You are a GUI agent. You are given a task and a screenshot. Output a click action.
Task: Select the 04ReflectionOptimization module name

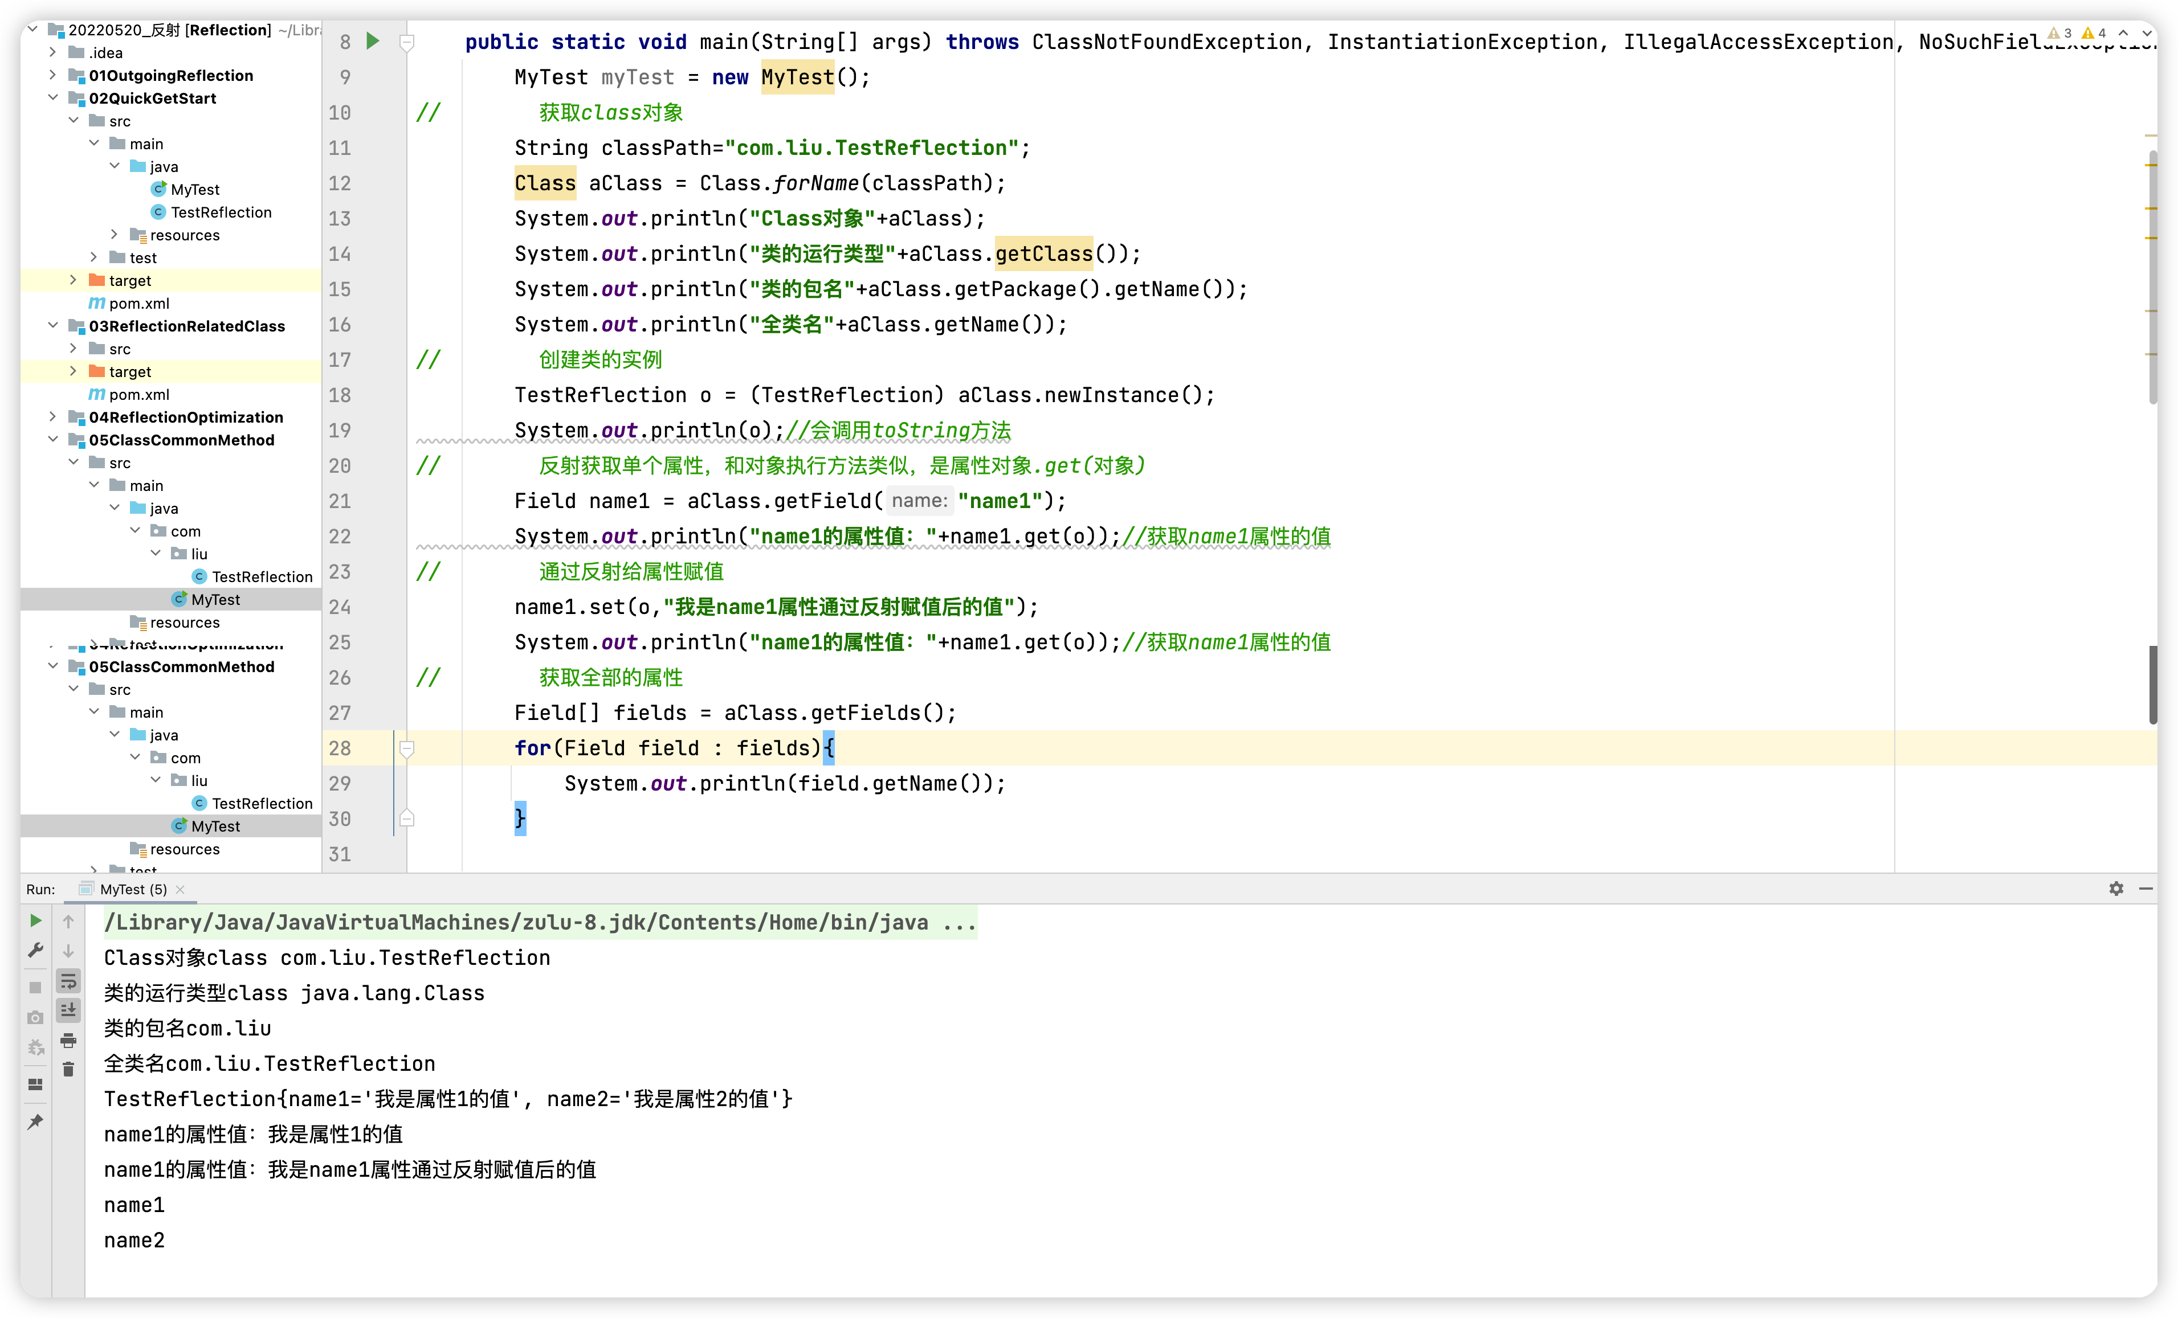point(186,417)
